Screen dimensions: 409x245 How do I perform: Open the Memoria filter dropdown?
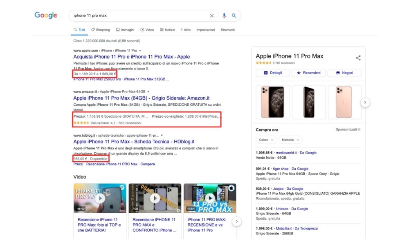[290, 140]
